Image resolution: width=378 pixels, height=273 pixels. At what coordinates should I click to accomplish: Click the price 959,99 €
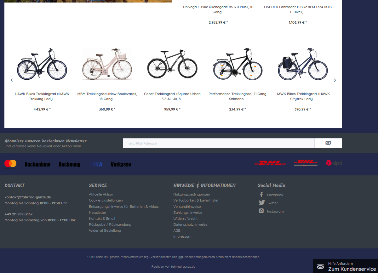tap(172, 109)
